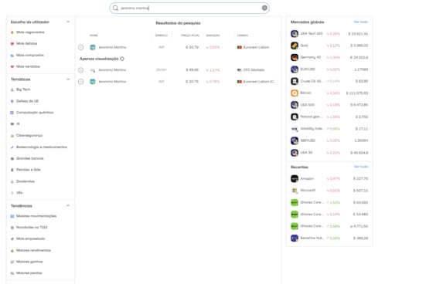Select the Defesa da UE theme
The height and width of the screenshot is (284, 436).
27,101
